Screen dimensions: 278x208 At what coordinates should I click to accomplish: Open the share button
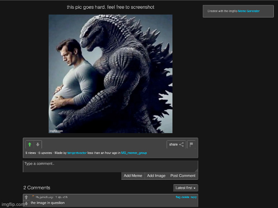pos(176,144)
